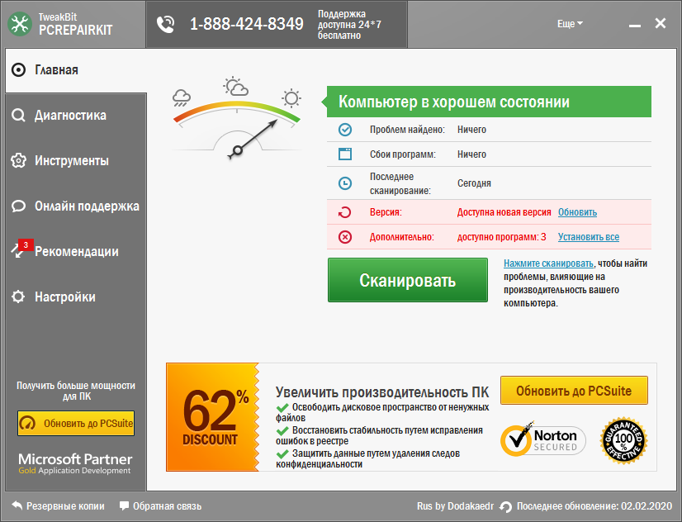682x522 pixels.
Task: Switch to the Главная tab
Action: (76, 70)
